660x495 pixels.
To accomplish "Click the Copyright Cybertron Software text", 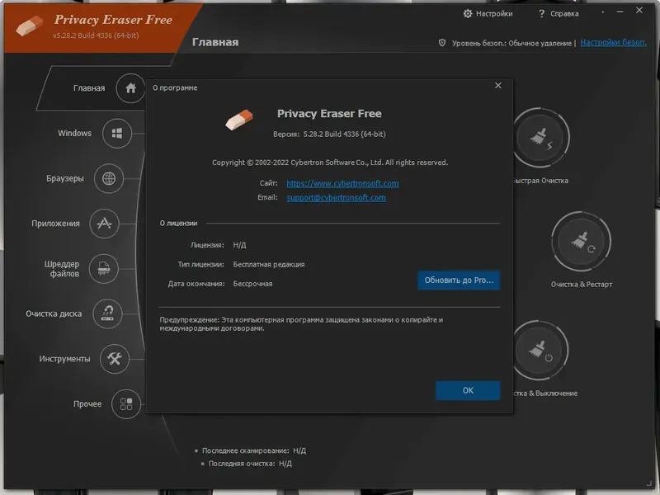I will click(330, 163).
